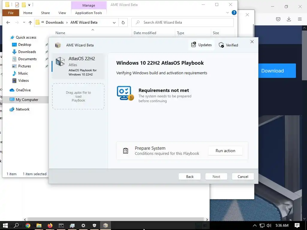
Task: Click the properties checkmark in Explorer quick access toolbar
Action: point(17,5)
